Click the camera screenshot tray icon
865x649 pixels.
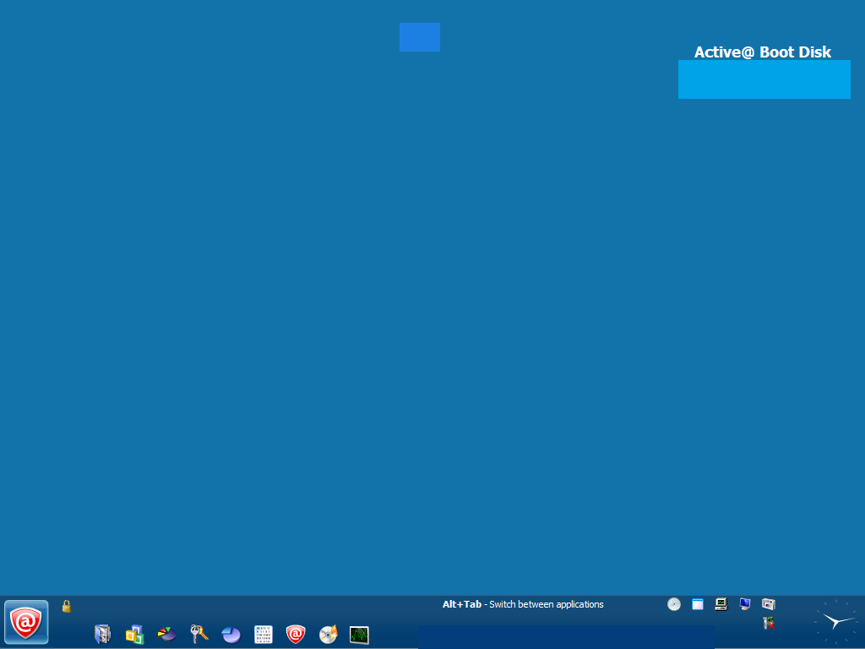click(x=769, y=603)
